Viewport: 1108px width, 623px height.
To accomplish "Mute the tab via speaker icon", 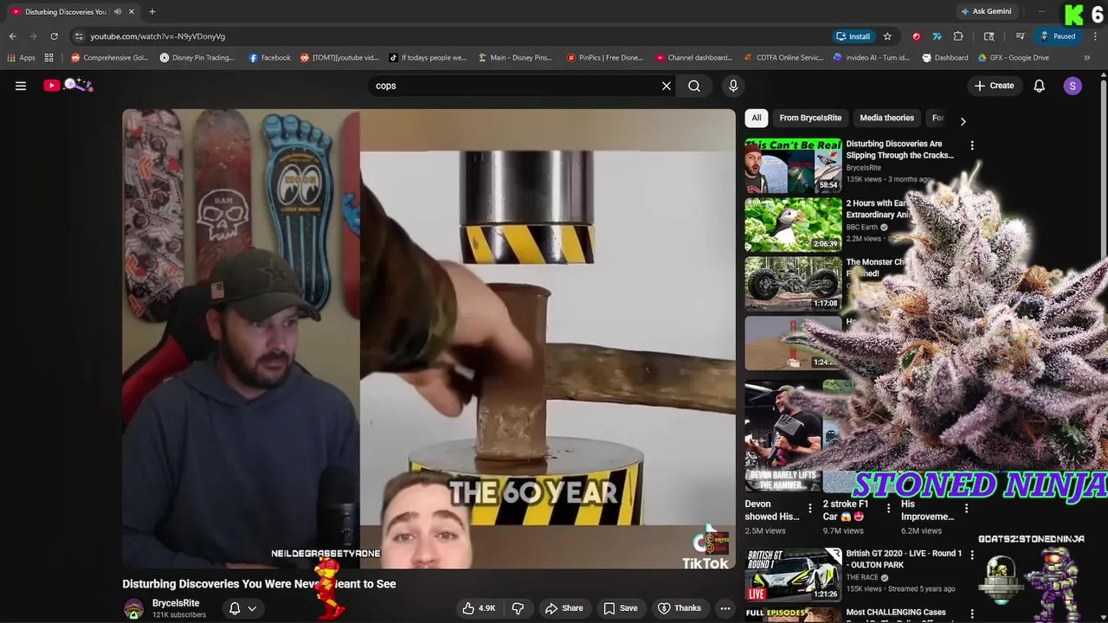I will (x=118, y=11).
